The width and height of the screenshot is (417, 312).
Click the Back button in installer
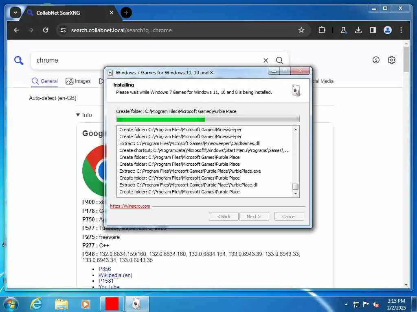224,217
